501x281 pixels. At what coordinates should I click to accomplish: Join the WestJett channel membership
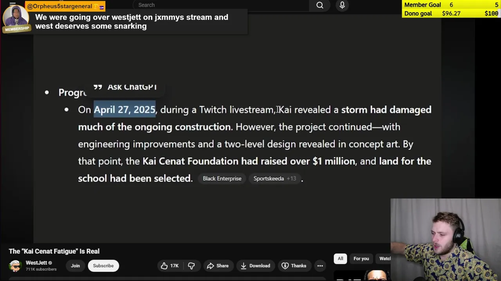[x=75, y=266]
